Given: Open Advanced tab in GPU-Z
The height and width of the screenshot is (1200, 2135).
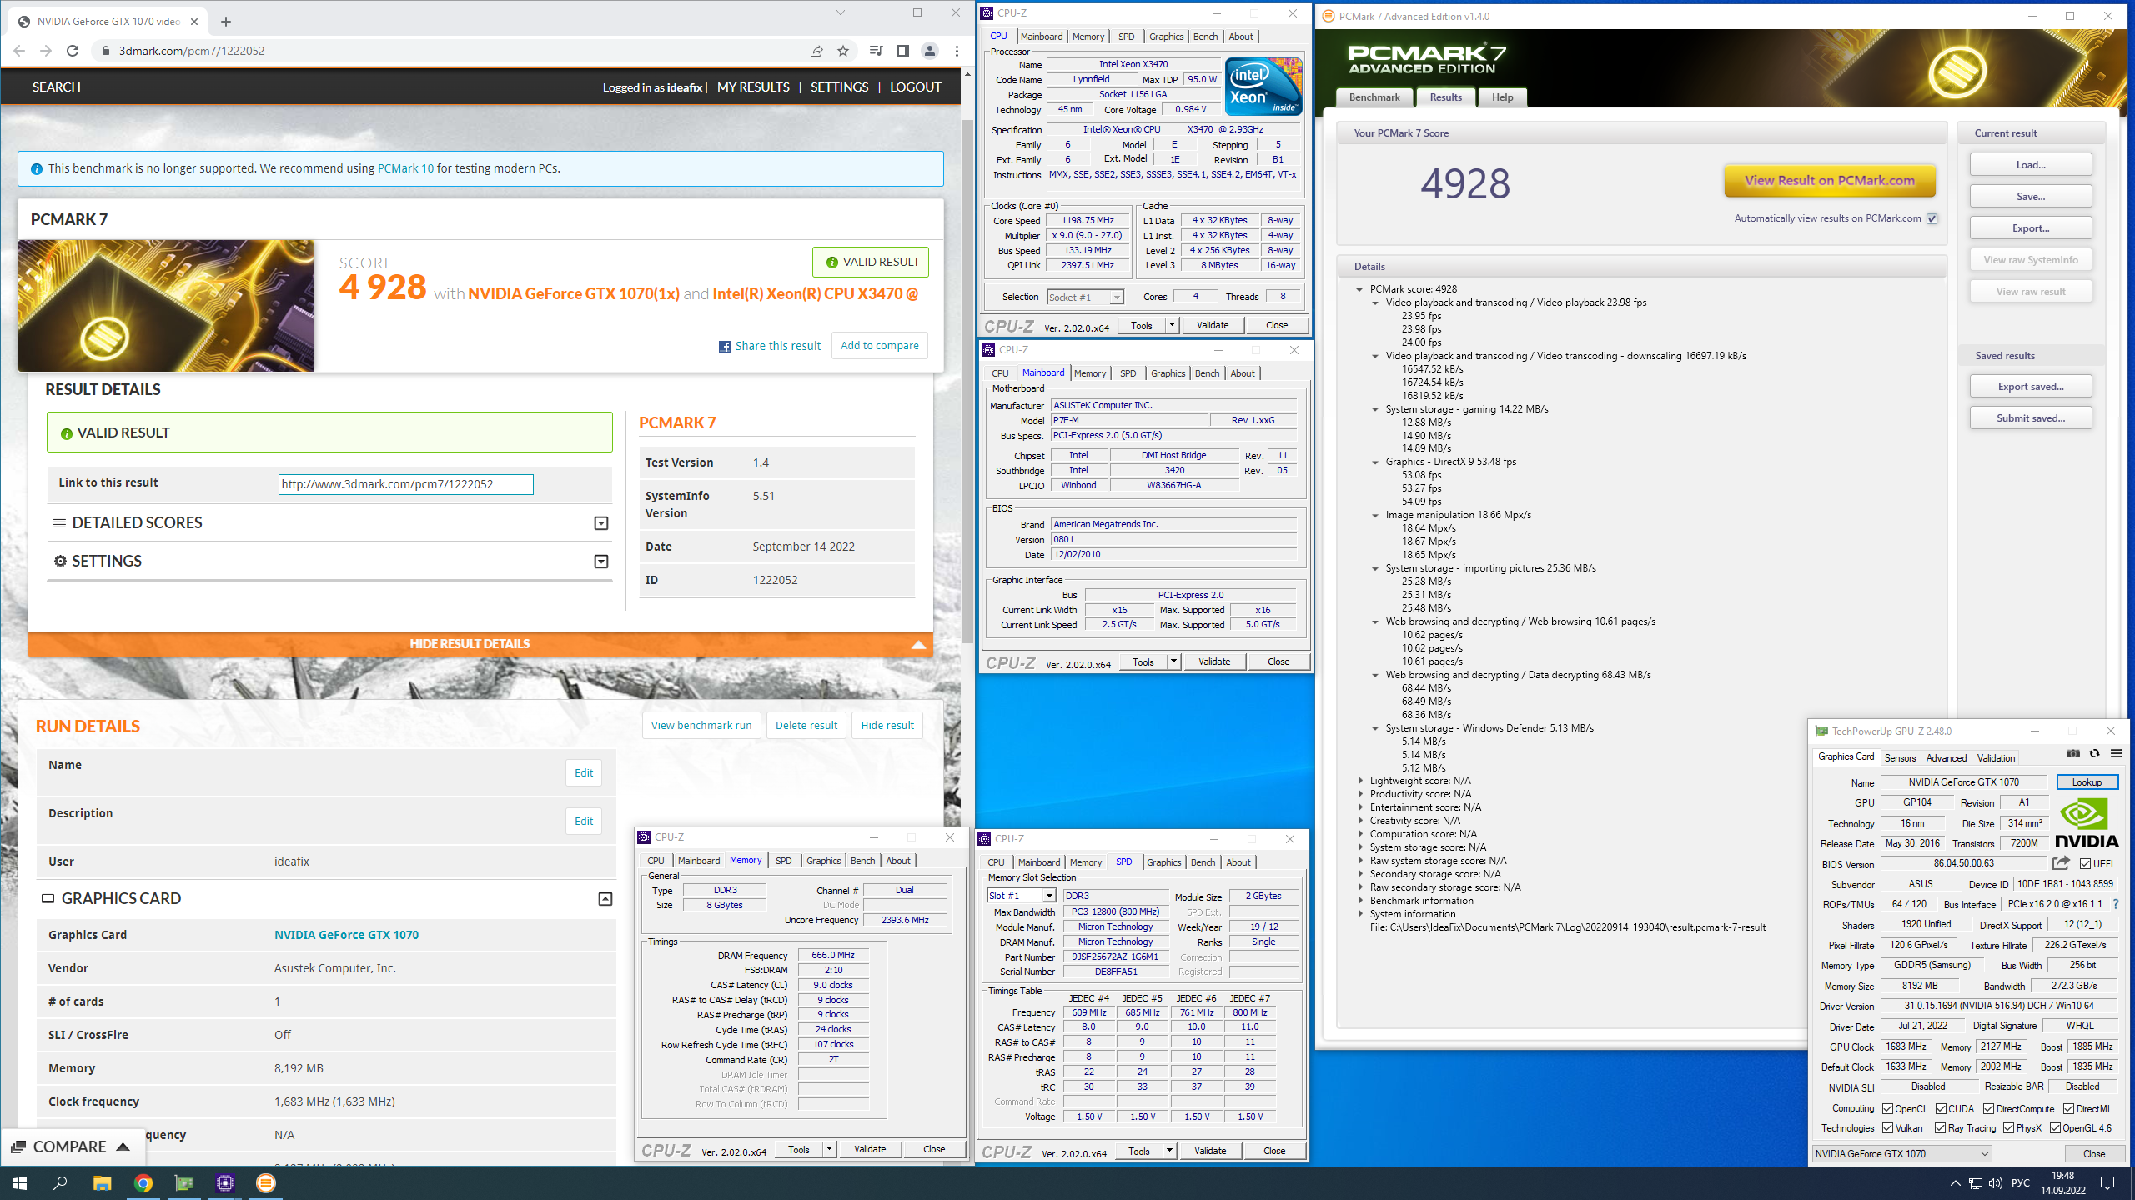Looking at the screenshot, I should (x=1946, y=757).
